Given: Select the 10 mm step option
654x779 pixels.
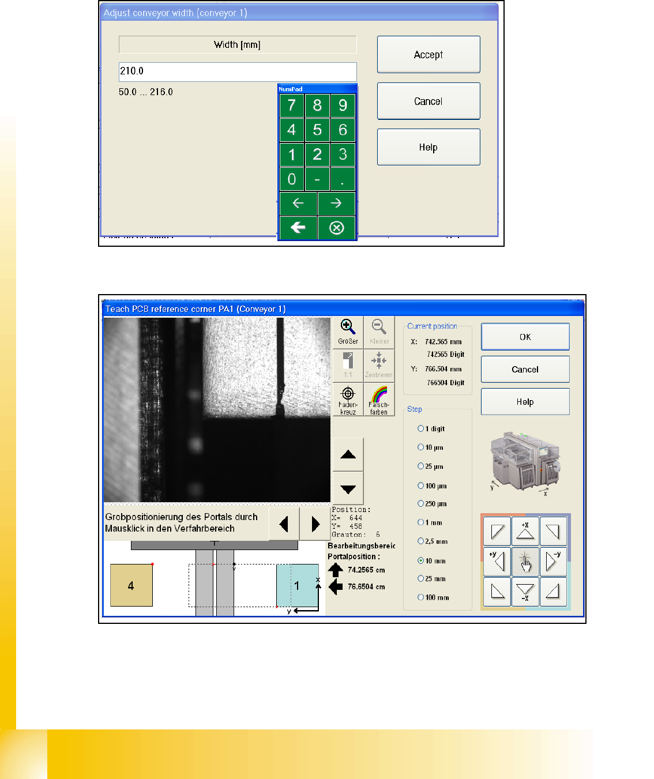Looking at the screenshot, I should 431,560.
